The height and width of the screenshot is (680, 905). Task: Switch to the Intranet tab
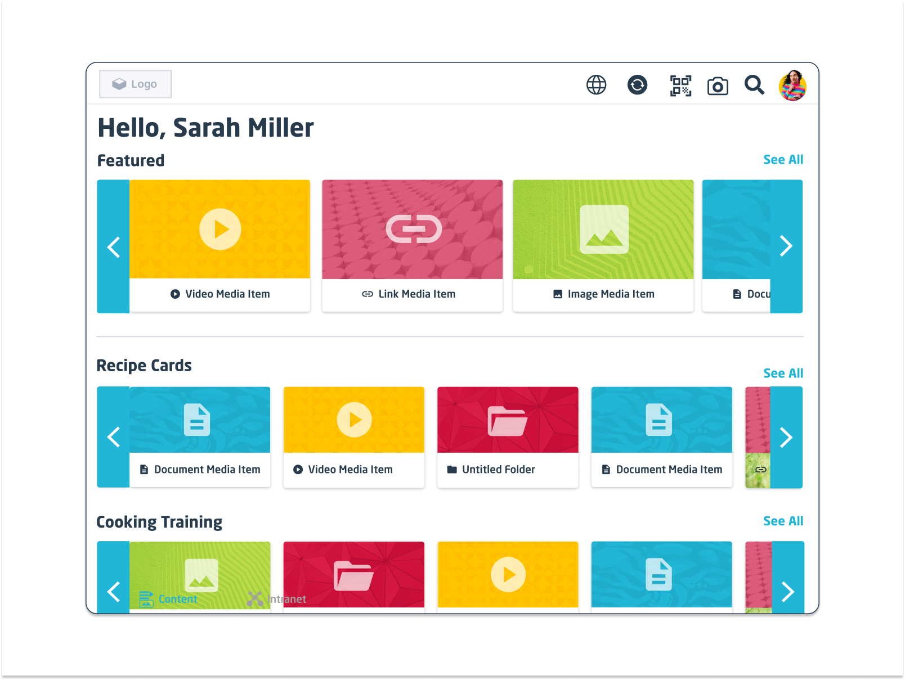pos(276,599)
